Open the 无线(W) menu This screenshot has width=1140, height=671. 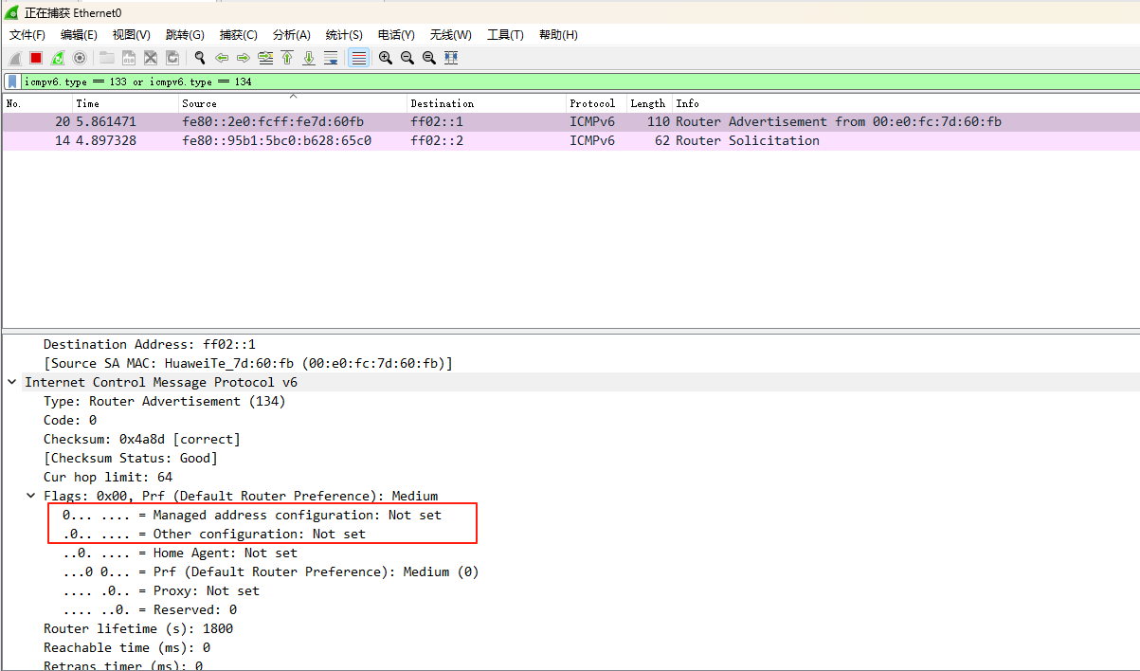[x=451, y=35]
